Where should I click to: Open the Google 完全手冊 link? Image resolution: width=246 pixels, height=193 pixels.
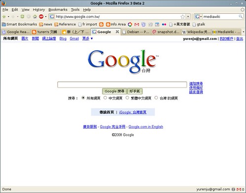112,127
